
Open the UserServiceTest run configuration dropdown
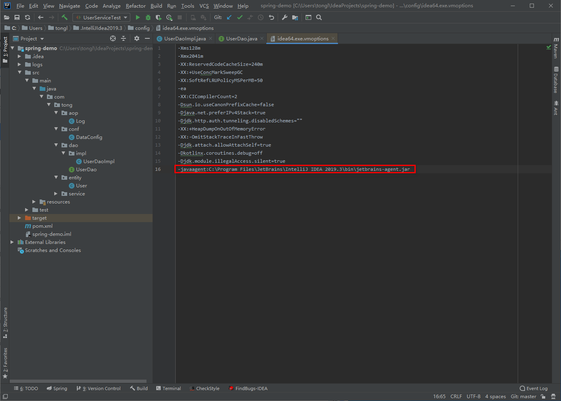[102, 17]
